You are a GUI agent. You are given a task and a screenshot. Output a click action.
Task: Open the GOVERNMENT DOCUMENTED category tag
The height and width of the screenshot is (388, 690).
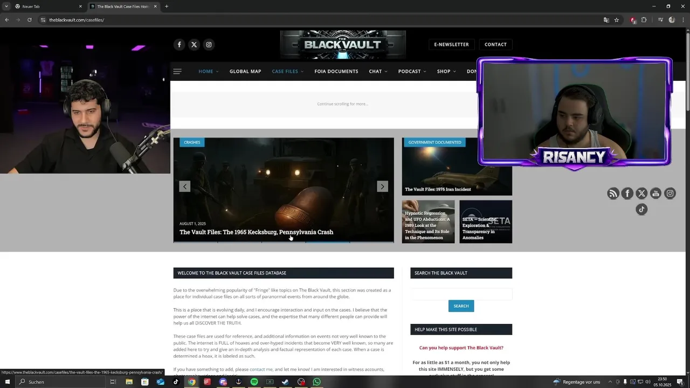(x=434, y=142)
